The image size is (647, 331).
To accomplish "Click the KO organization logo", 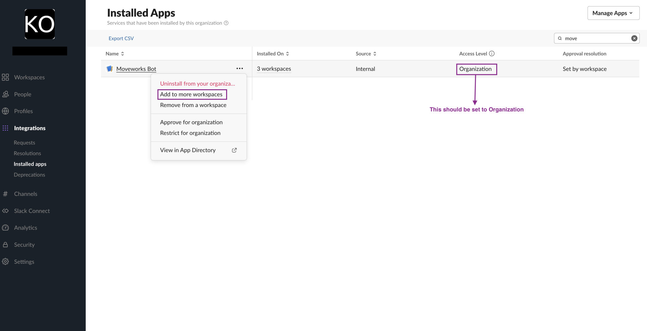I will pos(40,24).
